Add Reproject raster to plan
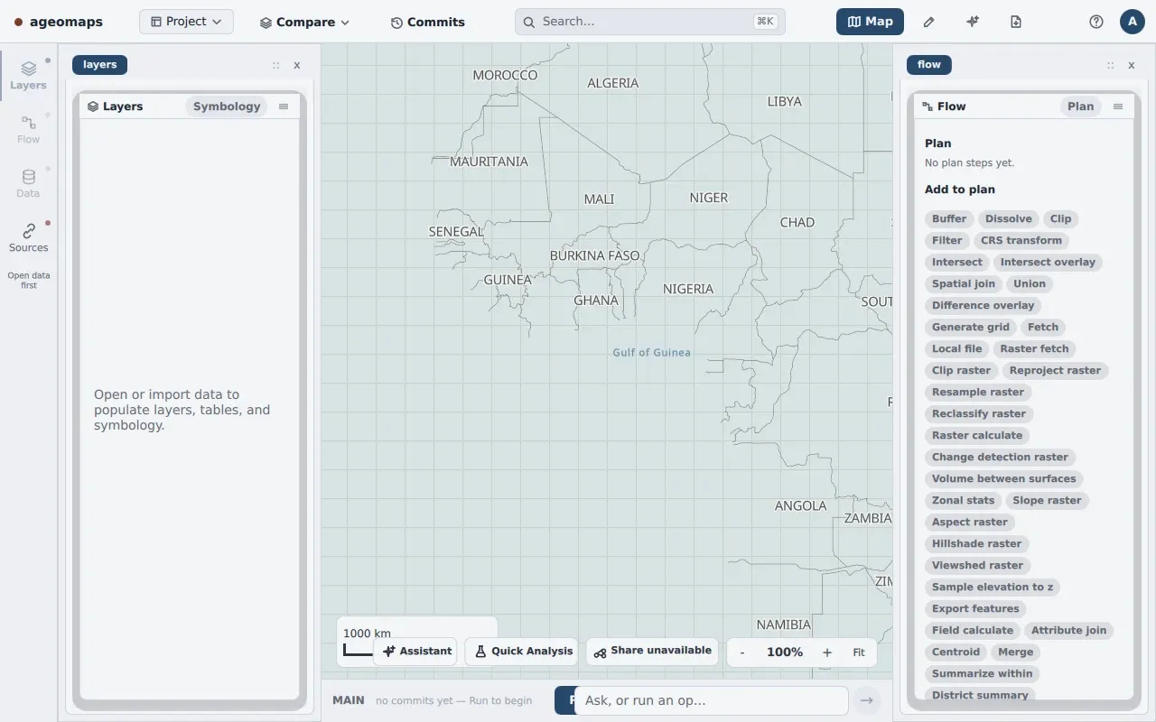 coord(1056,371)
